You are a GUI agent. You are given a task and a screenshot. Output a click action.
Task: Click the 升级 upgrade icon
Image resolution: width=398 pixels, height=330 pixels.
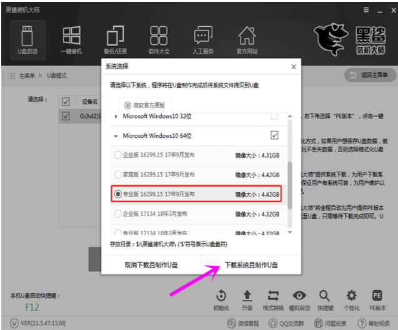(247, 296)
